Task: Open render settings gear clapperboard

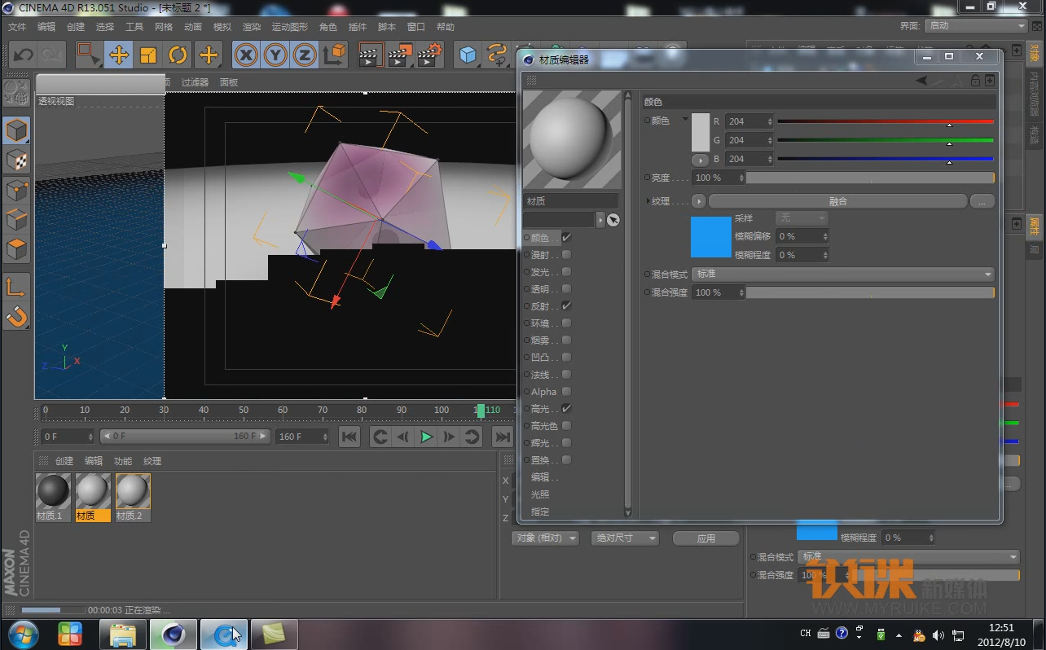Action: point(429,55)
